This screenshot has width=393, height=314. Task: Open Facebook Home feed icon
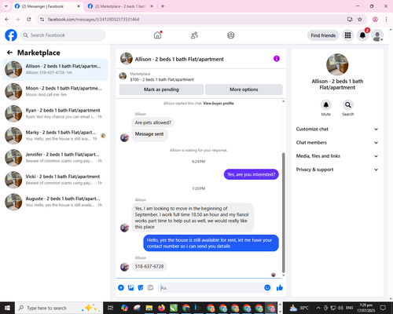click(157, 35)
